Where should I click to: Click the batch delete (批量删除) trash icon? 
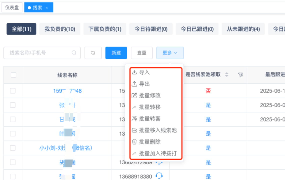point(134,142)
